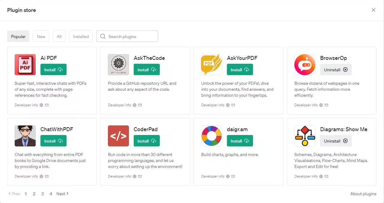Click the Ai PDF title text

(49, 58)
